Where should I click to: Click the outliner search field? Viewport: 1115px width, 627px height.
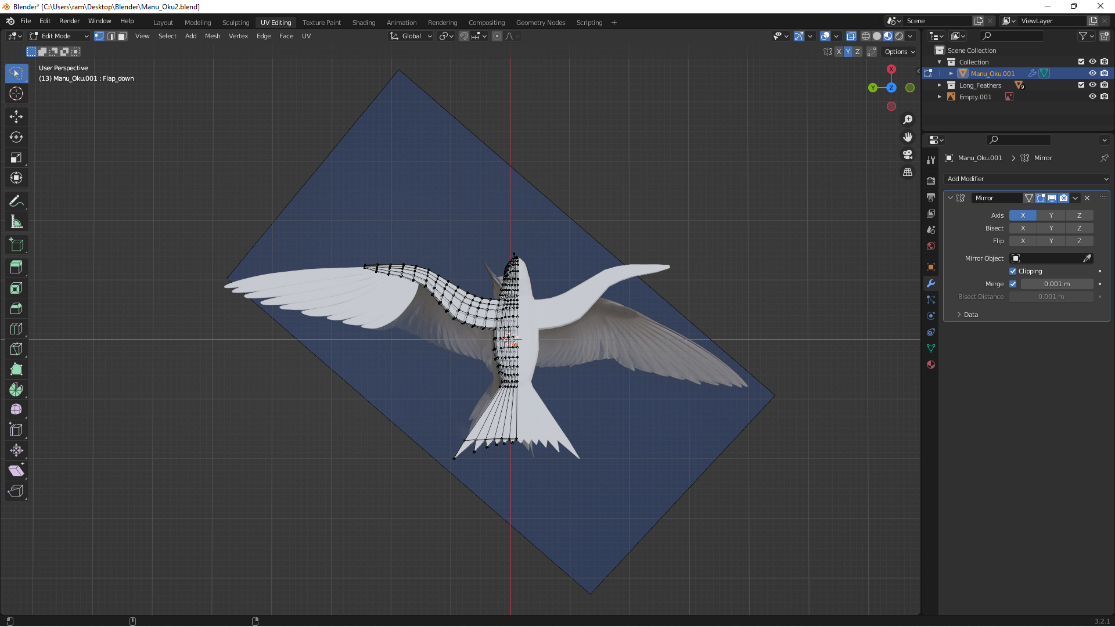click(x=1012, y=36)
